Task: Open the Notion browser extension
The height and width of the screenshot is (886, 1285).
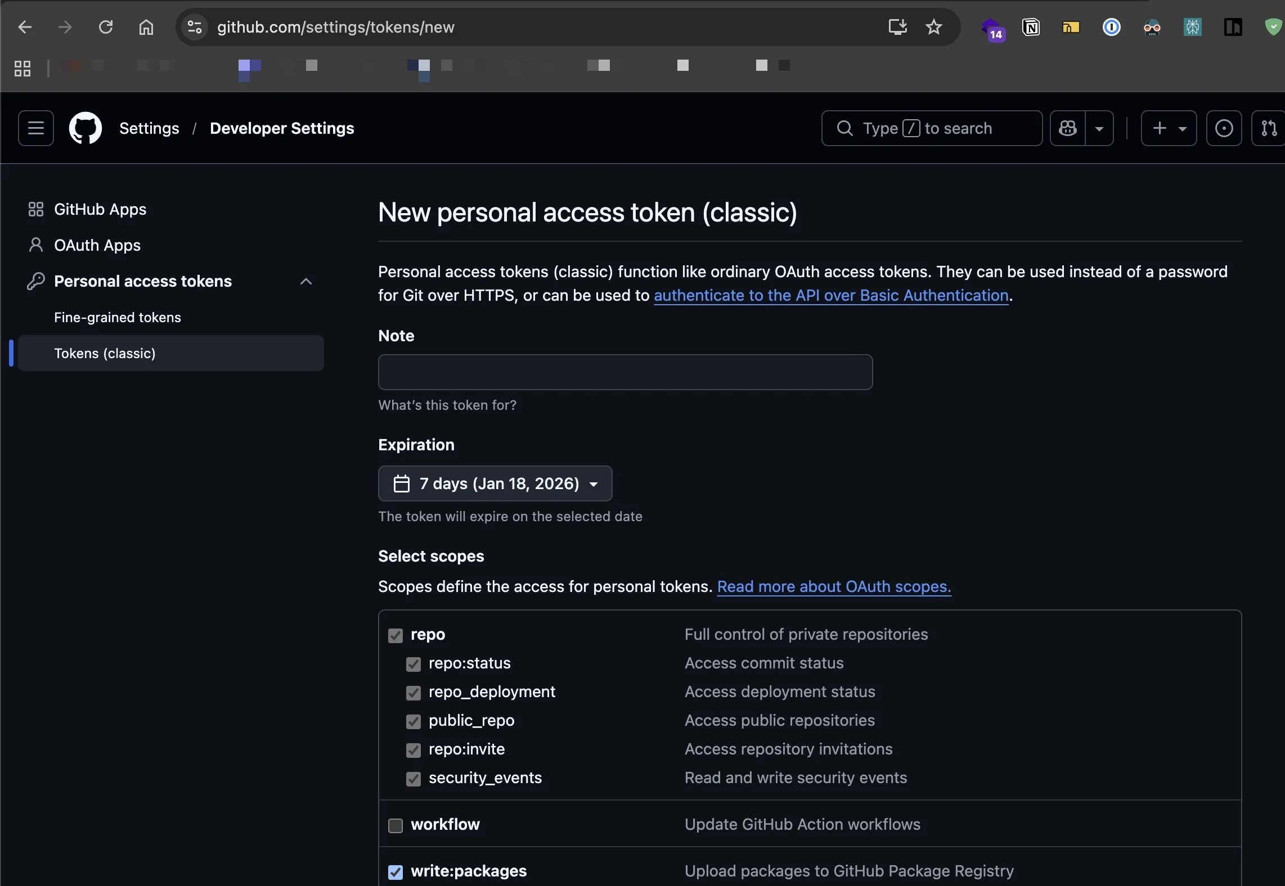Action: pos(1031,27)
